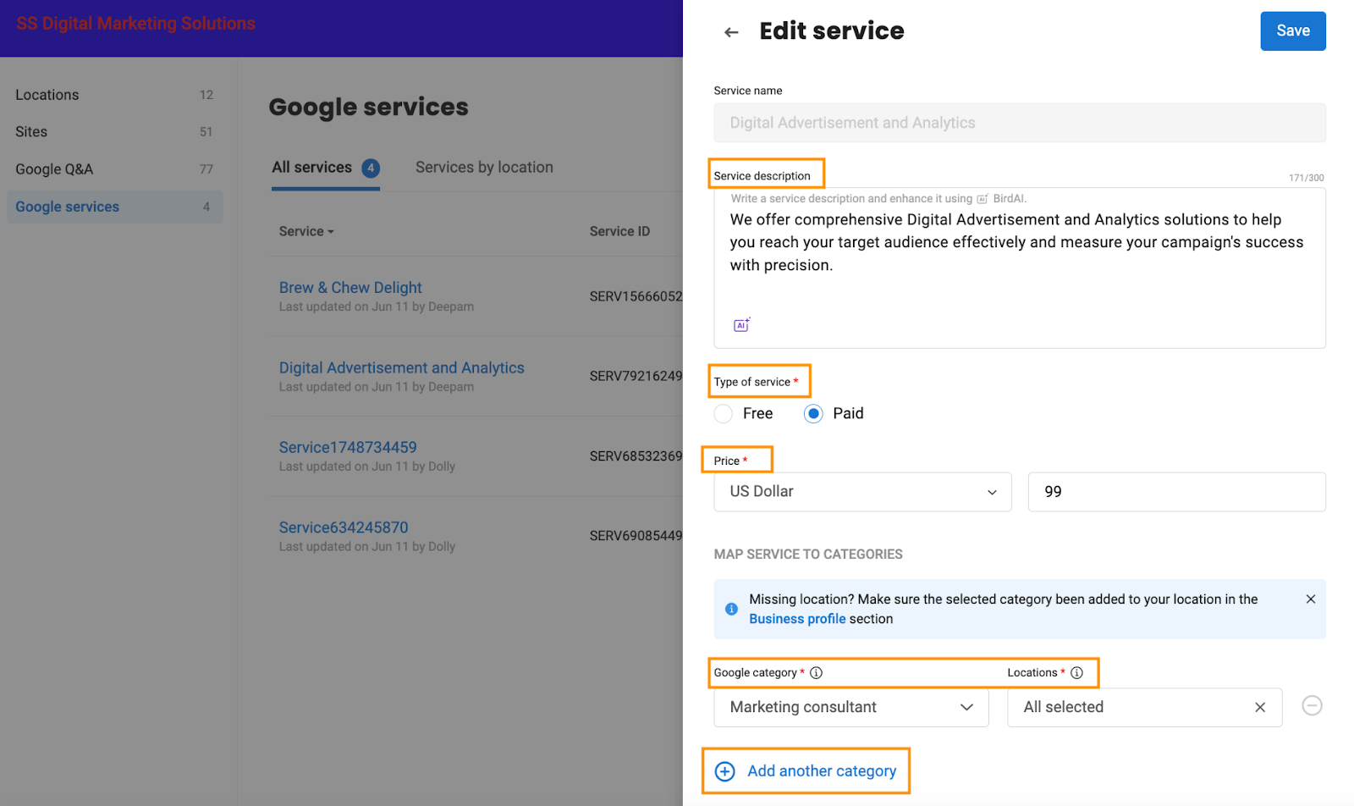Open Google Q&A in the sidebar
The height and width of the screenshot is (806, 1354).
(115, 169)
